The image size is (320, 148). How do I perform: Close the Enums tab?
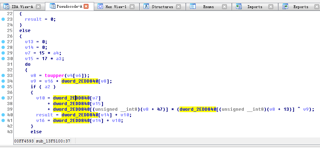pyautogui.click(x=224, y=7)
